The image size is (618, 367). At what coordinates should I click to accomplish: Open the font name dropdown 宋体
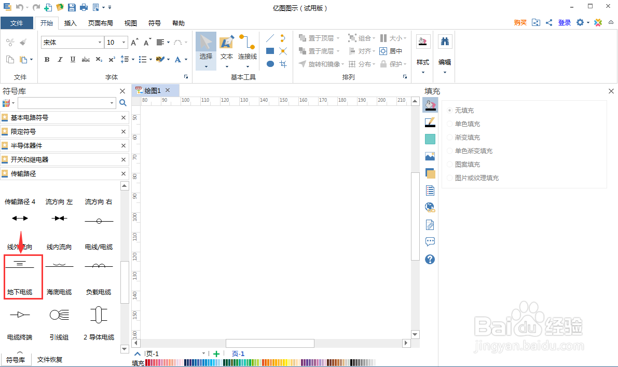point(100,42)
